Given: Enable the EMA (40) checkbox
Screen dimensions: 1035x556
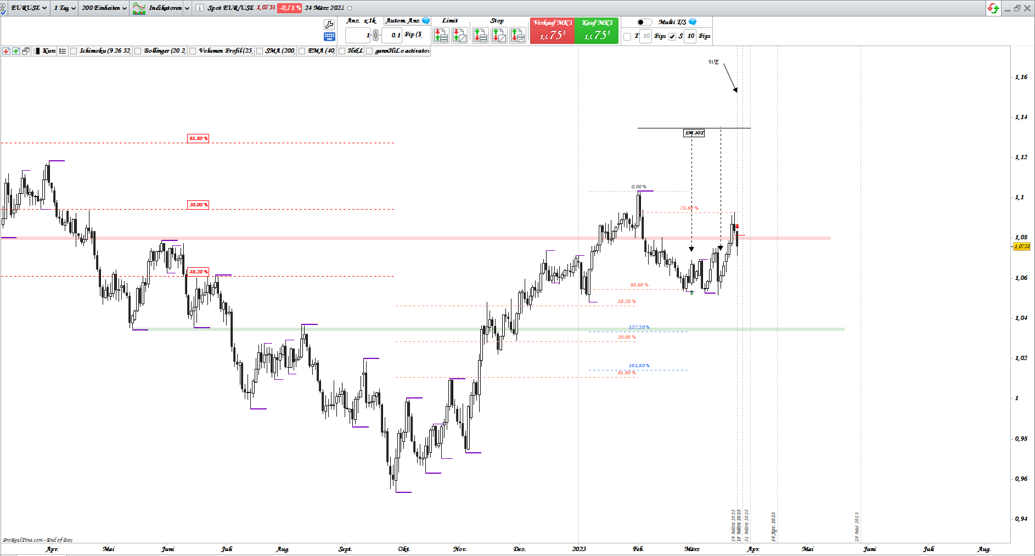Looking at the screenshot, I should (x=302, y=51).
